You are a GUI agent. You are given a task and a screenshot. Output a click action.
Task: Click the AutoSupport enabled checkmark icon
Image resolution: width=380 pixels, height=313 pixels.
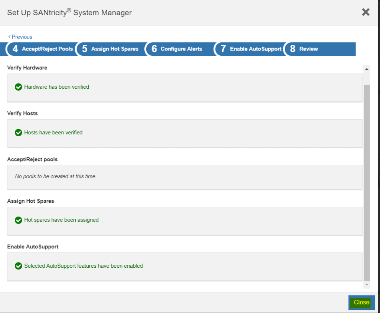tap(18, 266)
